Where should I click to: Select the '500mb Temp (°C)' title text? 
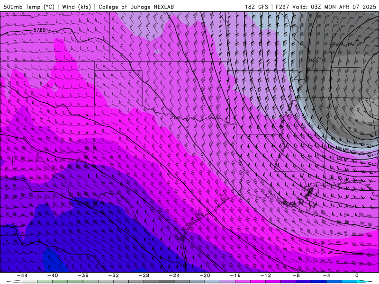(x=29, y=7)
